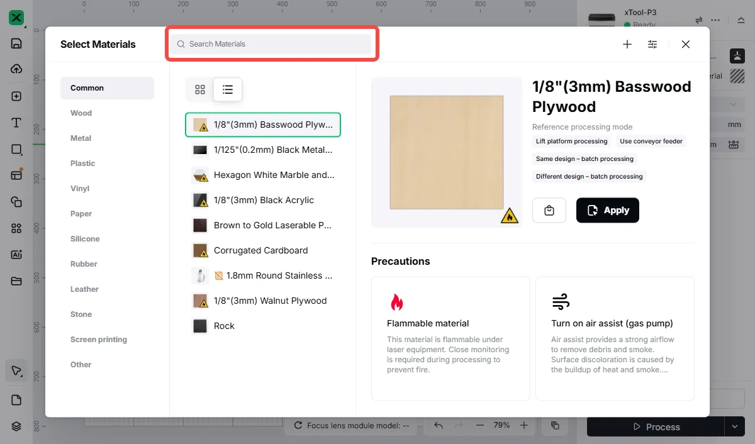The height and width of the screenshot is (444, 755).
Task: Click the add material plus icon
Action: tap(627, 44)
